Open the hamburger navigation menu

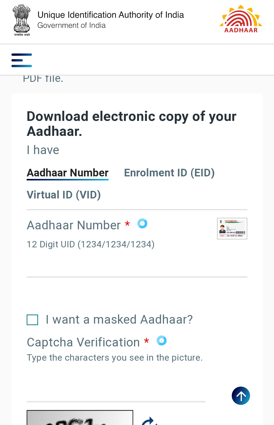21,60
